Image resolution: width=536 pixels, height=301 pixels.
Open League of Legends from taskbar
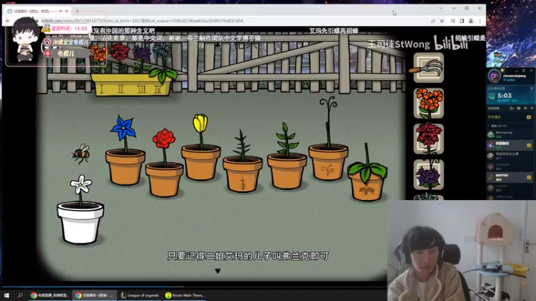pyautogui.click(x=140, y=296)
